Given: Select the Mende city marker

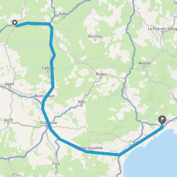Looking at the screenshot, I should (144, 67).
